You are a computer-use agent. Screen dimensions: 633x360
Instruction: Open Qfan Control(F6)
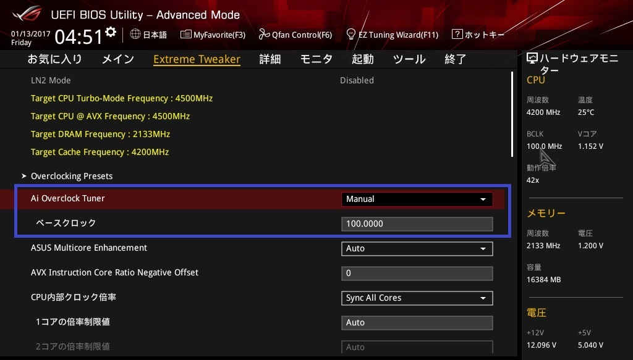coord(295,35)
